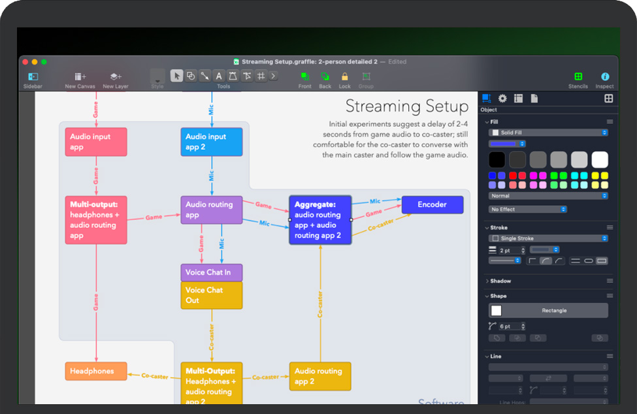Switch to the Properties gear inspector tab
The height and width of the screenshot is (414, 637).
coord(502,99)
